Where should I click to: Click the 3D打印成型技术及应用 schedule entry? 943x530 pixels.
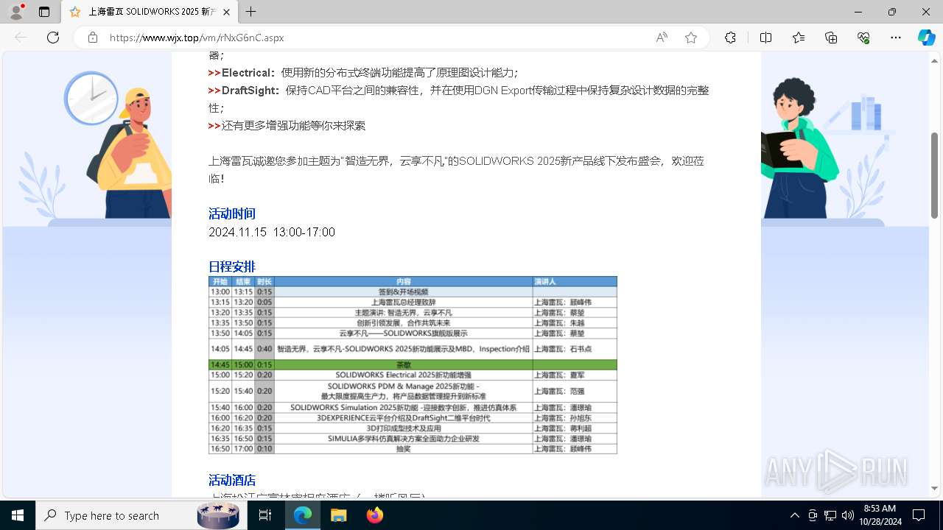pyautogui.click(x=404, y=428)
